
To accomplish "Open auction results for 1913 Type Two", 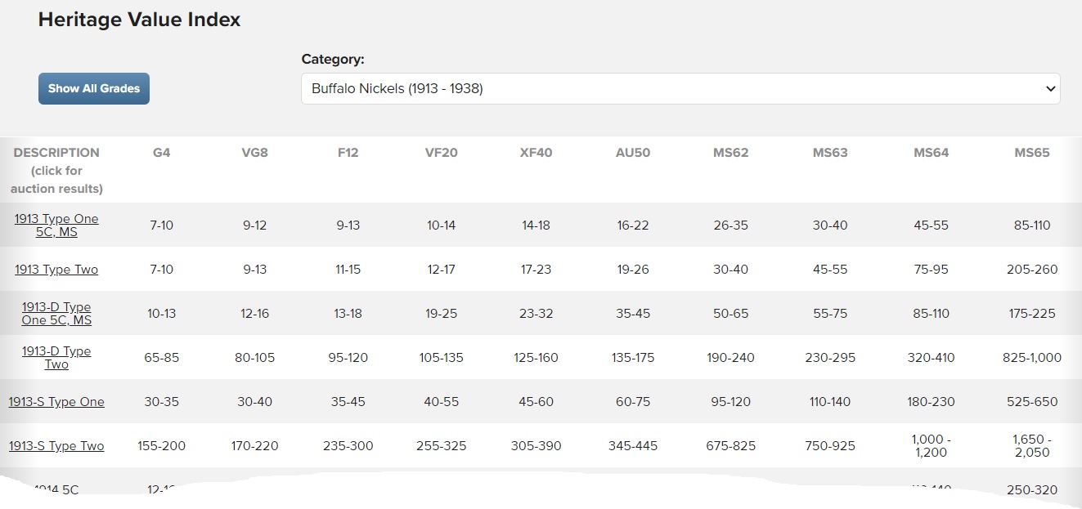I will point(56,270).
